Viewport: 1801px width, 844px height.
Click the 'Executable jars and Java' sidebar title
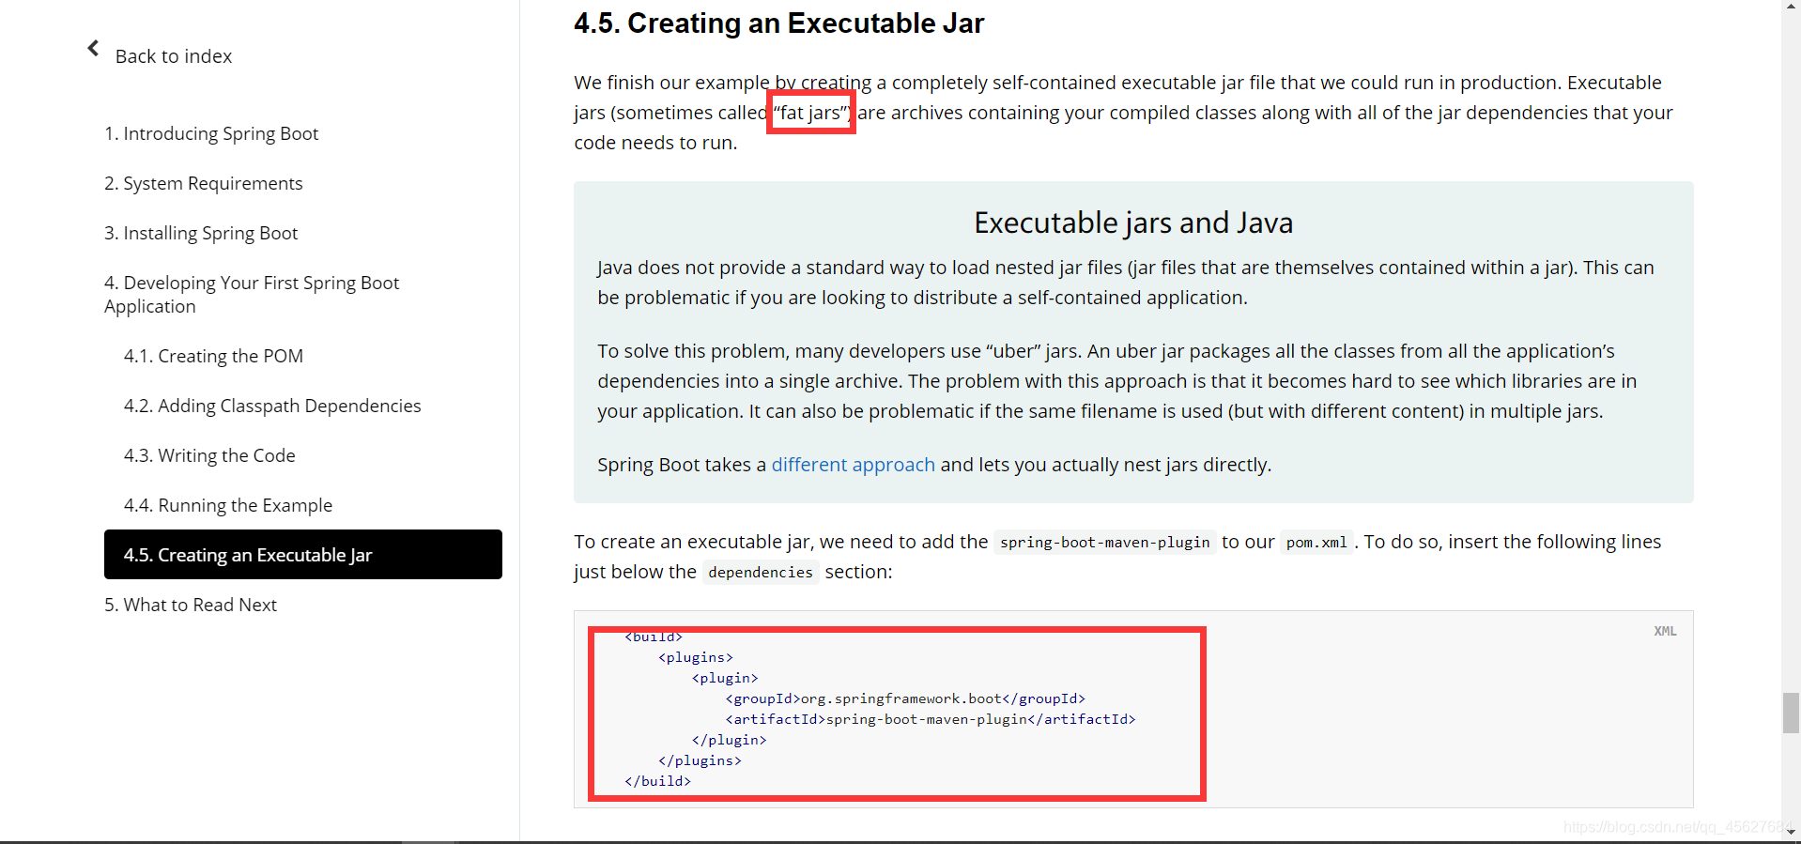tap(1133, 223)
